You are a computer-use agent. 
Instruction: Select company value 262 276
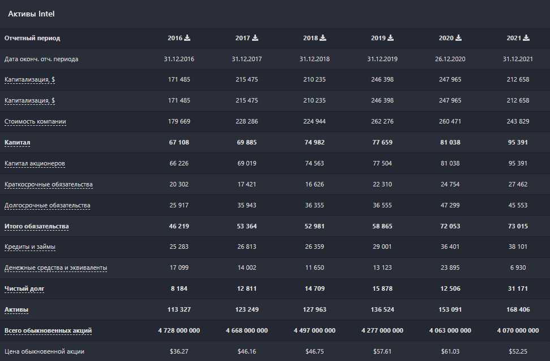(383, 121)
